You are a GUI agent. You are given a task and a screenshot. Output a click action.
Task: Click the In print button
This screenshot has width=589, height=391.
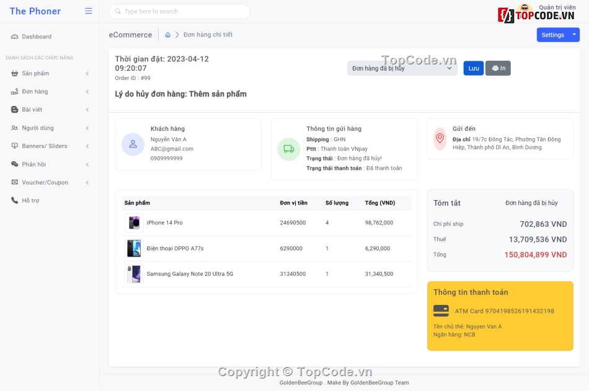(498, 68)
